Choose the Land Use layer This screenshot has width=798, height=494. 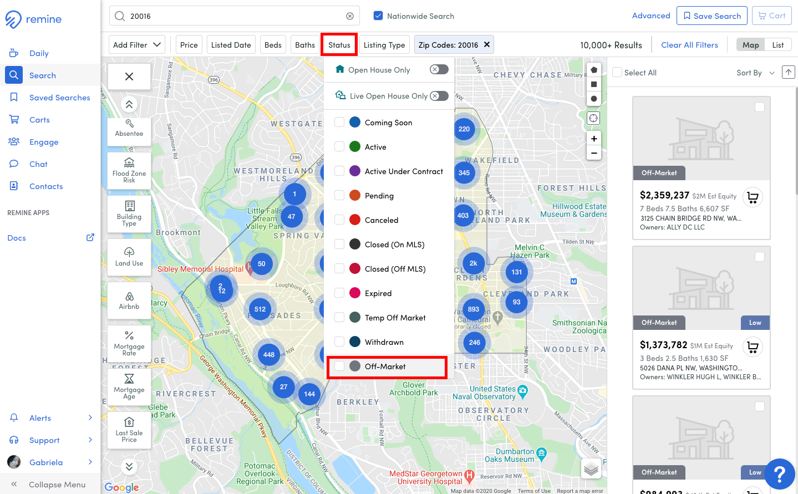pyautogui.click(x=129, y=257)
